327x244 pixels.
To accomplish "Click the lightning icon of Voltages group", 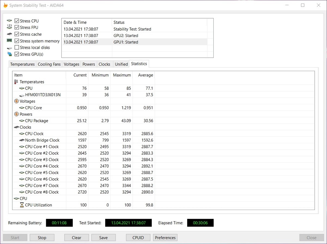I will [x=16, y=101].
